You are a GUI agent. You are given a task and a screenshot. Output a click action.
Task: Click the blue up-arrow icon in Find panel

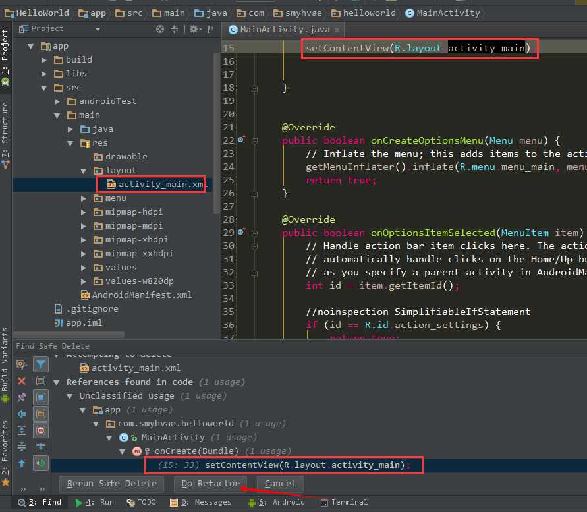pyautogui.click(x=22, y=463)
